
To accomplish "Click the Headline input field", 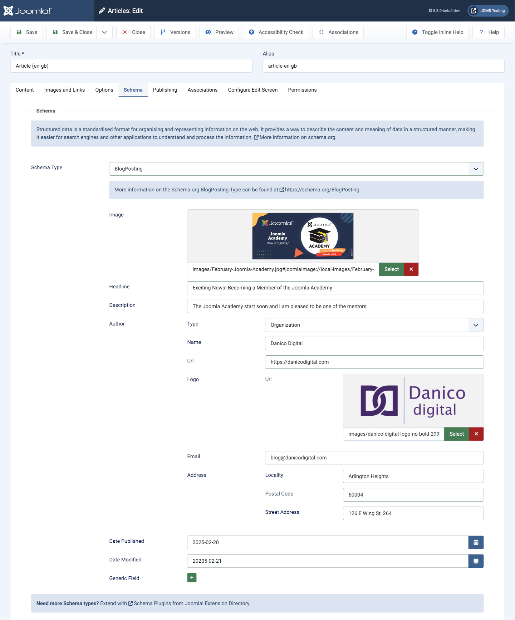I will click(335, 288).
